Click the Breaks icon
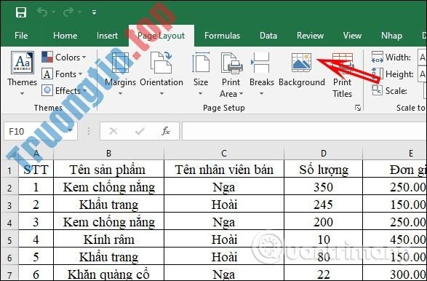427x281 pixels. pyautogui.click(x=260, y=63)
